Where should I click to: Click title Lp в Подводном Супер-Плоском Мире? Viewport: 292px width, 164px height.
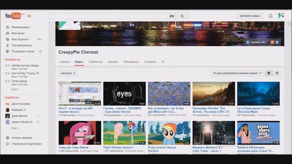point(254,110)
